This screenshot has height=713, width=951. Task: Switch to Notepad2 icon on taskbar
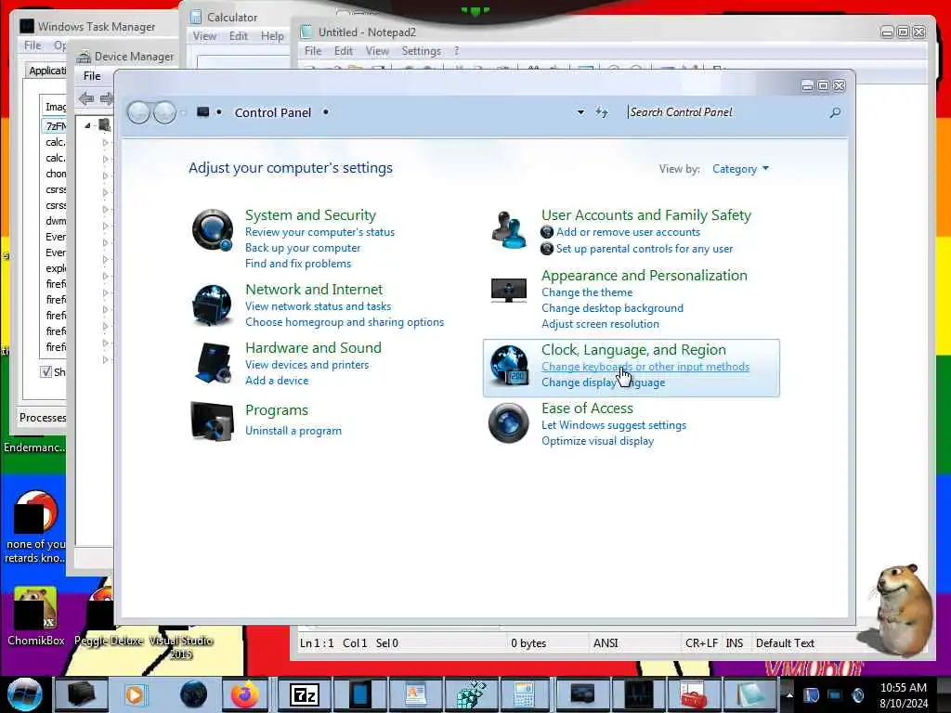coord(749,694)
